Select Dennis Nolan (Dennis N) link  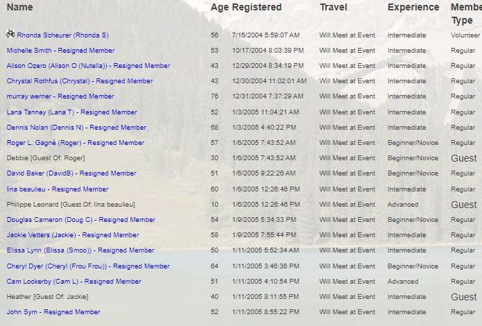pyautogui.click(x=76, y=128)
